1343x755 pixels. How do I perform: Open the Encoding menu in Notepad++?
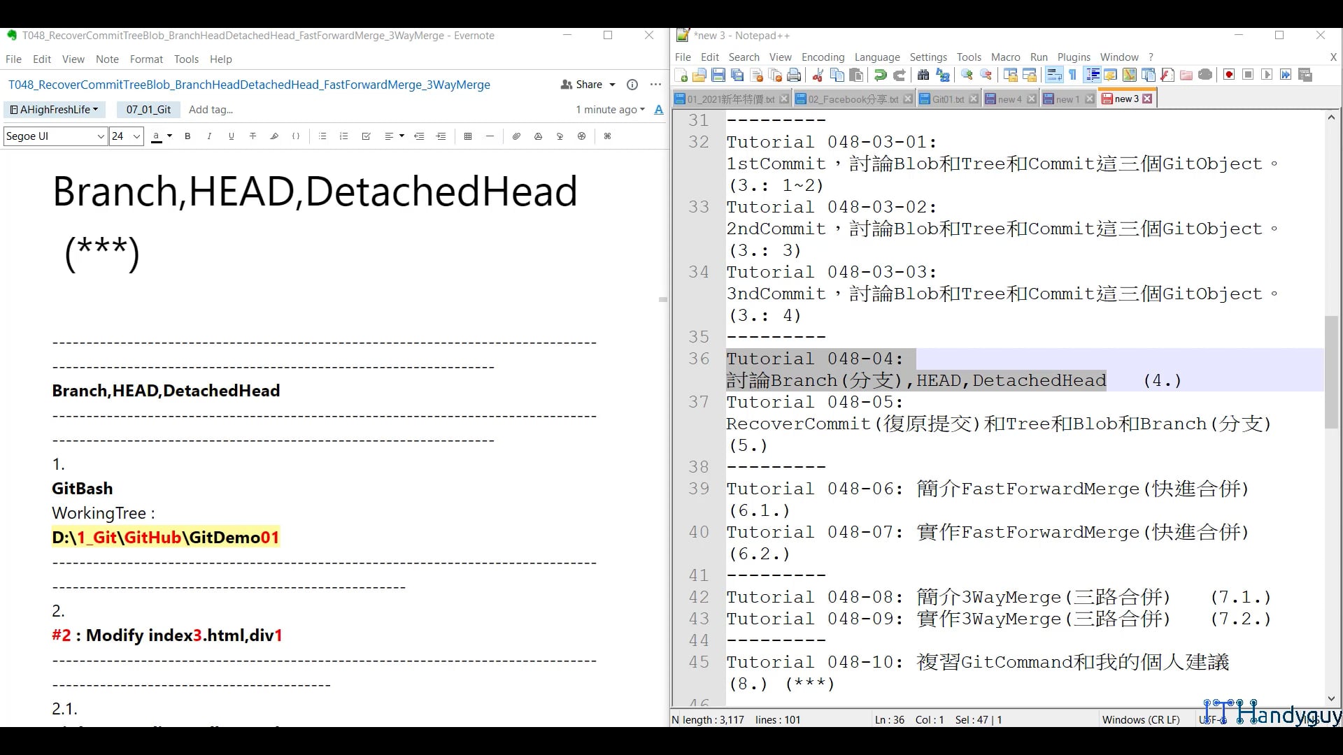(x=823, y=57)
